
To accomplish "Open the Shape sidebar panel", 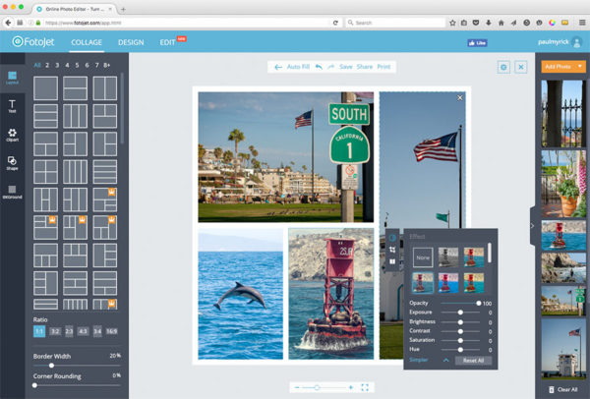I will [x=12, y=163].
